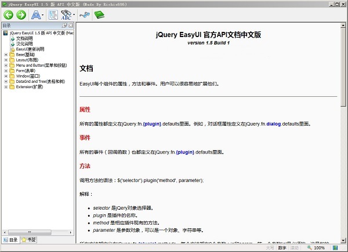Select the Layout(布局) folder icon
348x252 pixels.
[12, 60]
